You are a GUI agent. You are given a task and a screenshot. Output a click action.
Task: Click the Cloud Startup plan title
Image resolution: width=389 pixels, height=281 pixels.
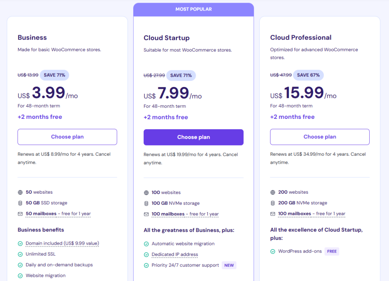tap(166, 38)
